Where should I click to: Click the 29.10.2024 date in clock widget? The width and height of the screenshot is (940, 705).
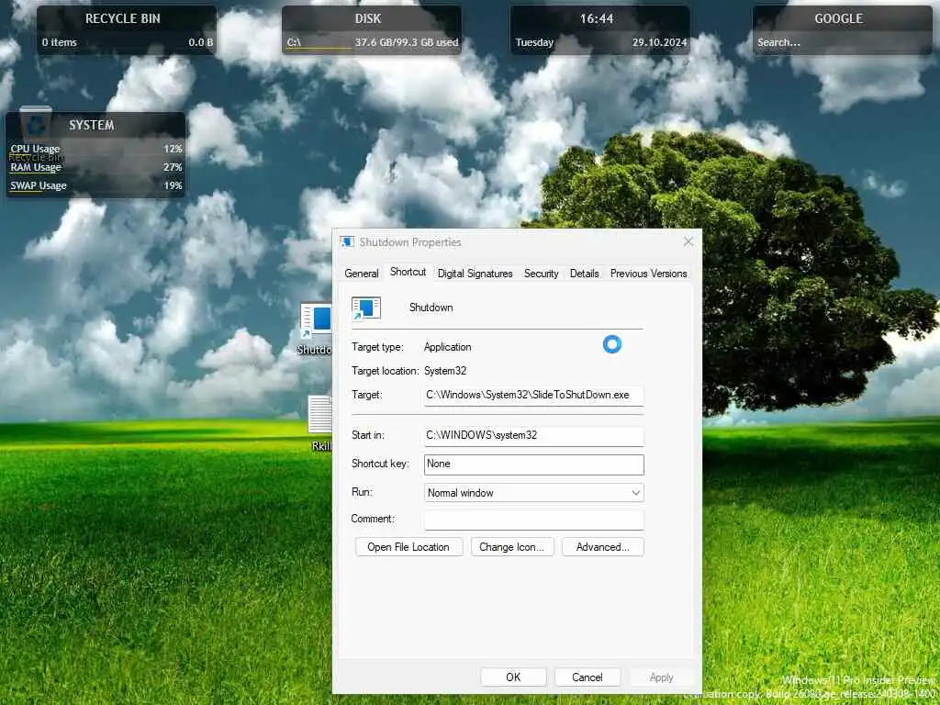(659, 42)
